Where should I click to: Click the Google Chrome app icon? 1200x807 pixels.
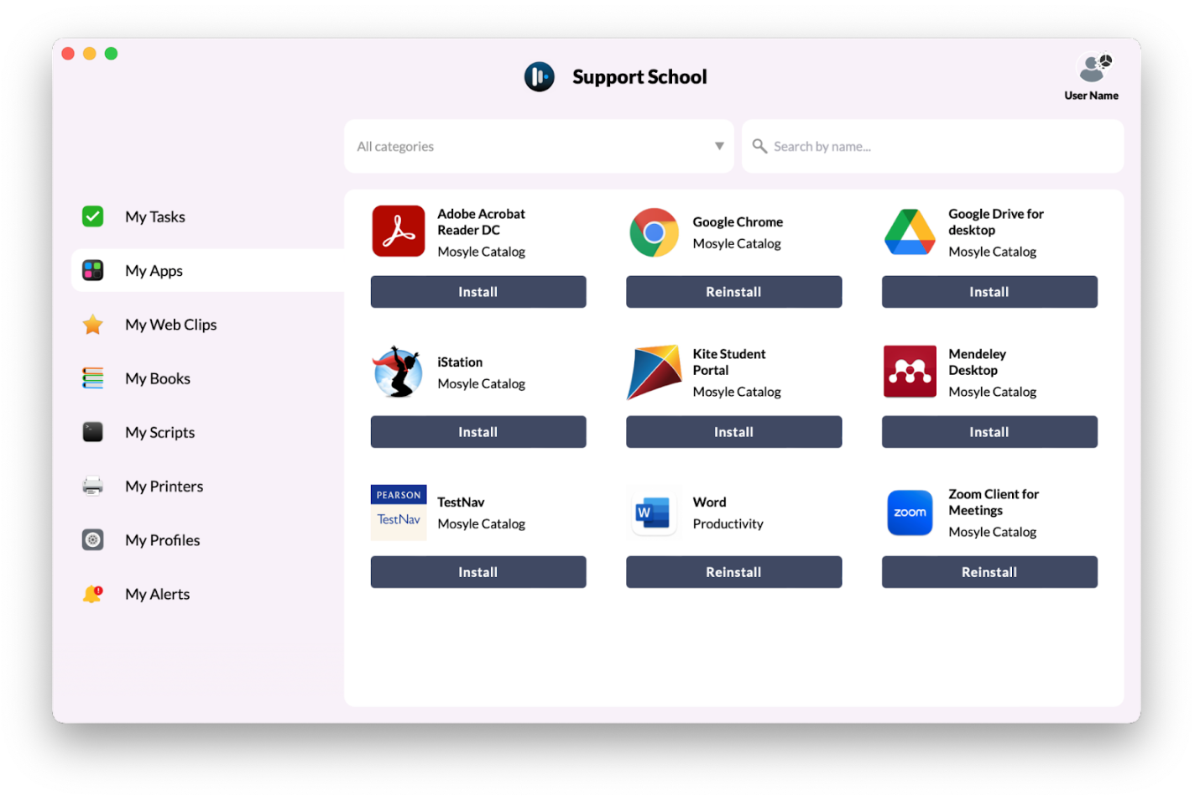654,232
